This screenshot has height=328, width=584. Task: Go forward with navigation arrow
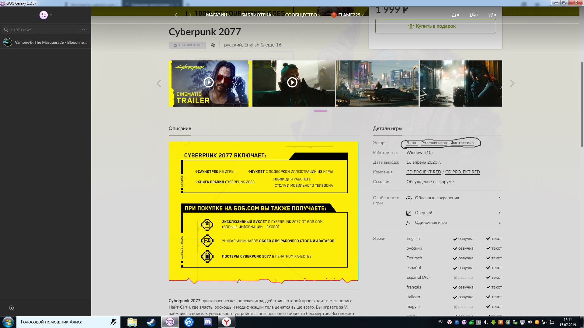(x=189, y=15)
